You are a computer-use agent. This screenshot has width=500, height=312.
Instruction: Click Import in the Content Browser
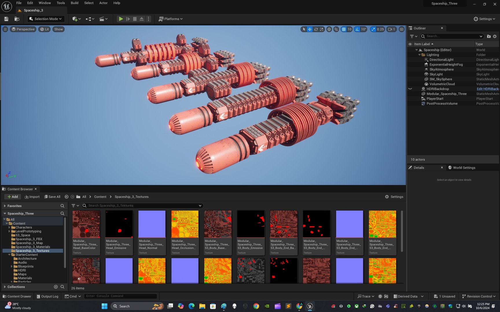(x=32, y=197)
